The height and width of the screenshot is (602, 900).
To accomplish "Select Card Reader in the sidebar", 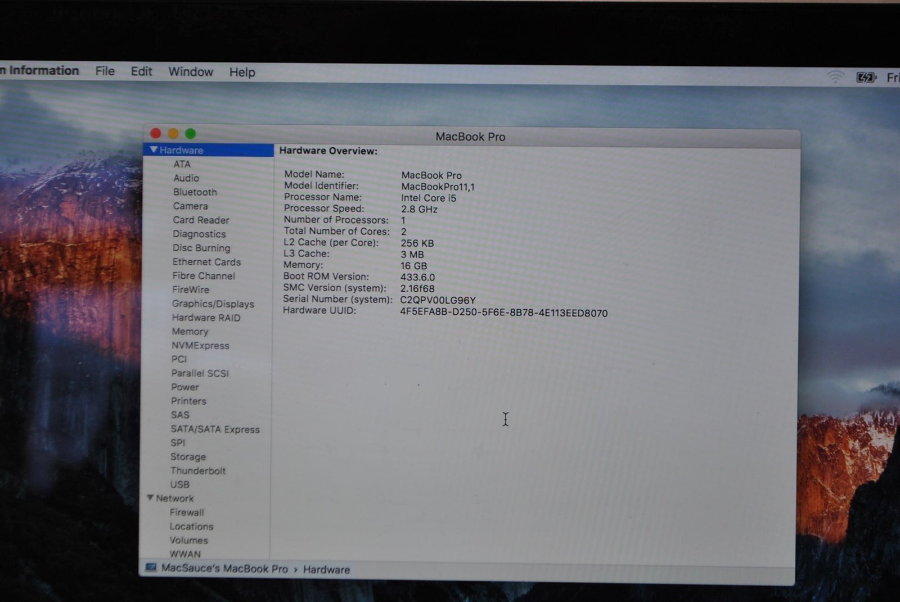I will pyautogui.click(x=201, y=220).
